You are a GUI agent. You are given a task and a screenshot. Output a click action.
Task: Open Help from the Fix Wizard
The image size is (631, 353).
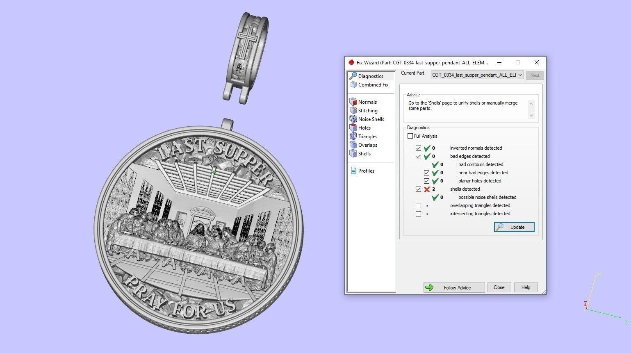point(526,287)
